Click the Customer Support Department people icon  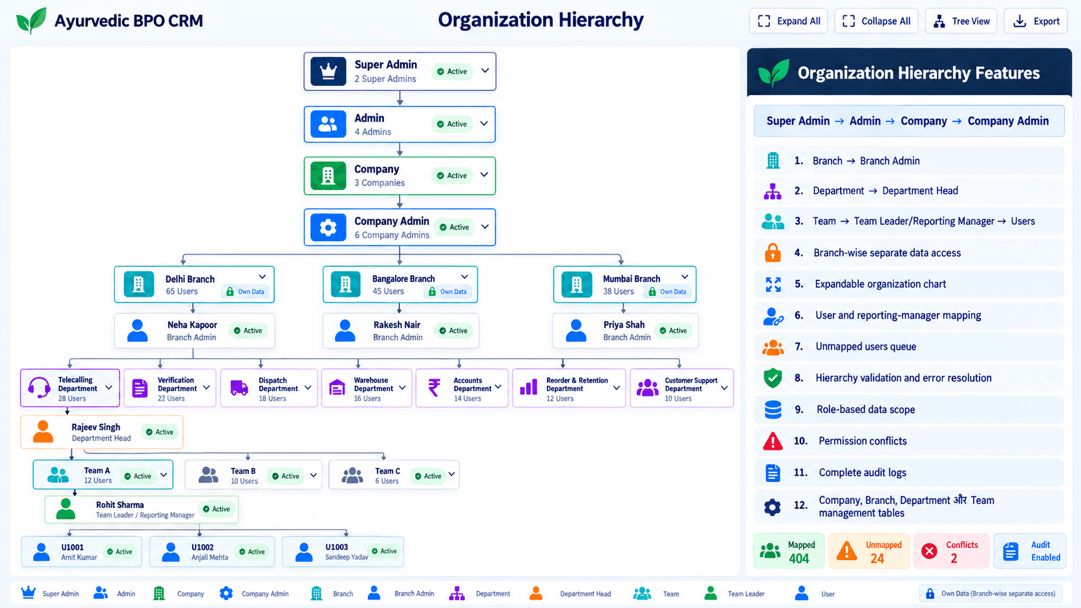pyautogui.click(x=648, y=388)
